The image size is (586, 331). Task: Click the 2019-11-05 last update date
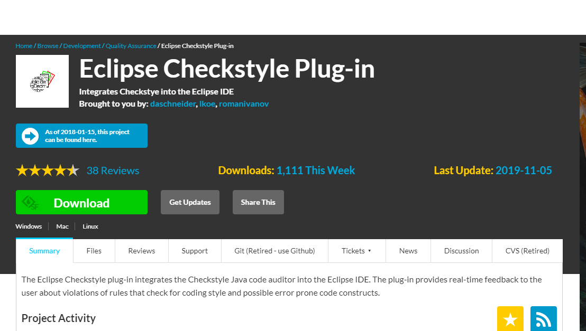pos(524,171)
